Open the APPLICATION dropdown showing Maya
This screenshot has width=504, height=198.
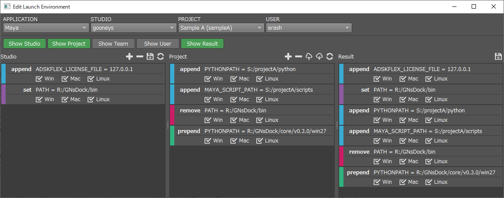click(46, 28)
